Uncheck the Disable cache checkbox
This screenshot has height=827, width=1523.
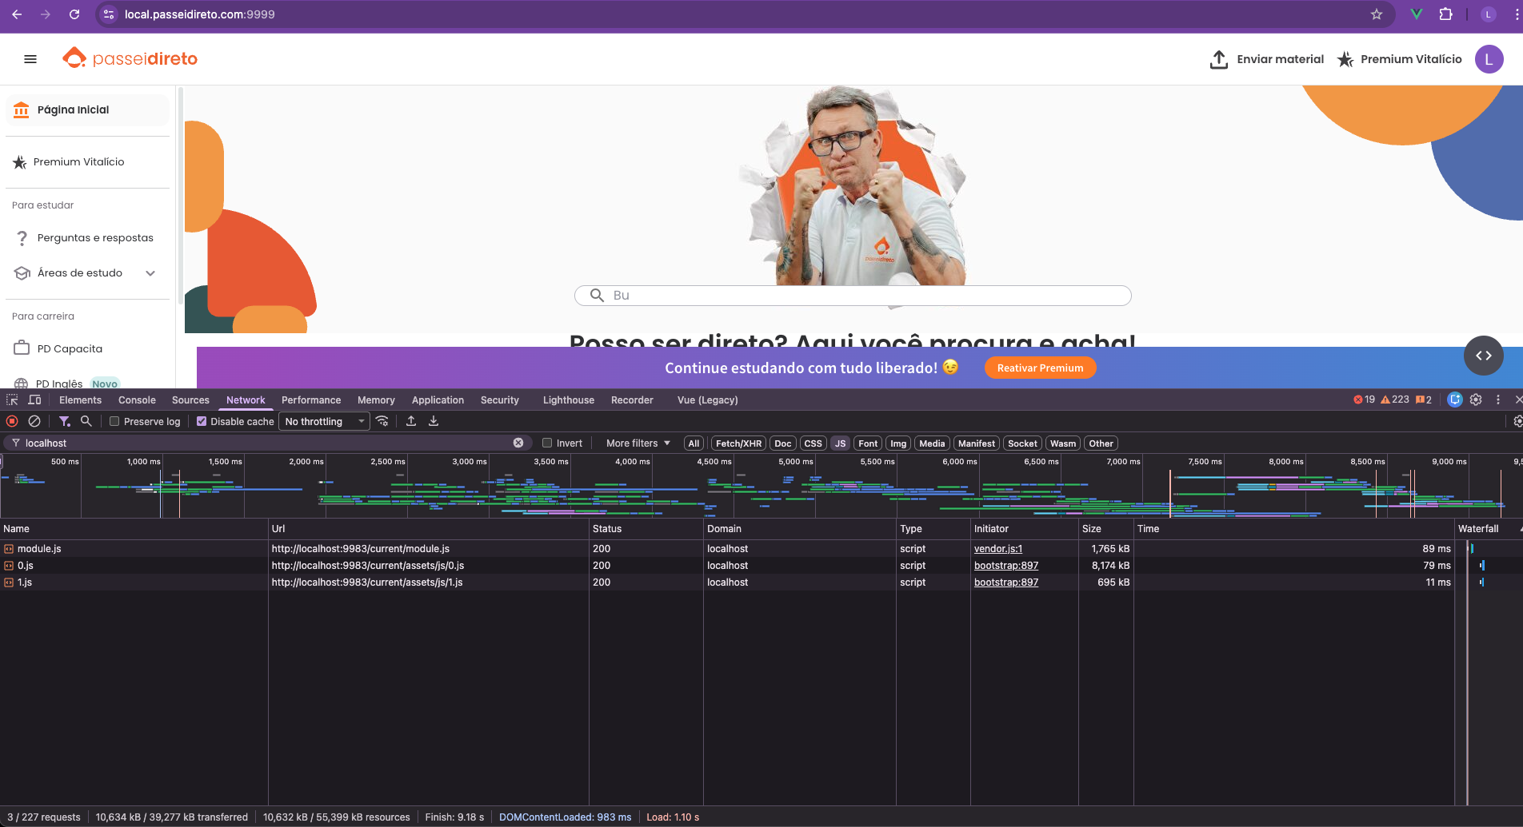click(202, 421)
